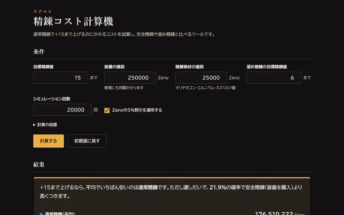This screenshot has width=344, height=215.
Task: Expand the 計算の前提 disclosure
Action: pyautogui.click(x=45, y=125)
